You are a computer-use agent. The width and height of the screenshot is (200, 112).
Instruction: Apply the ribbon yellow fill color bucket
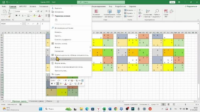[34, 16]
